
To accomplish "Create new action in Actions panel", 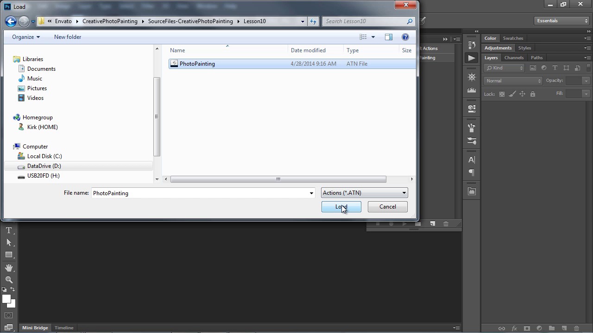I will point(432,224).
